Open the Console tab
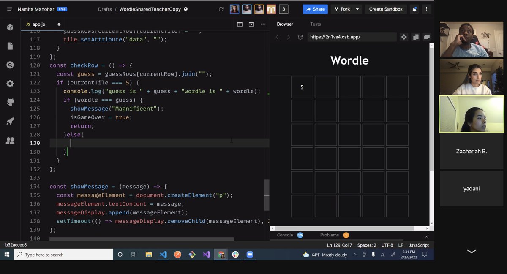The height and width of the screenshot is (274, 507). click(285, 235)
